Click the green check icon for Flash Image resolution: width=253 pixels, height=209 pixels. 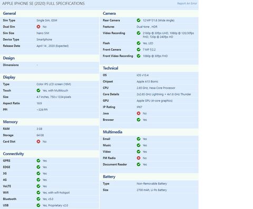[139, 43]
